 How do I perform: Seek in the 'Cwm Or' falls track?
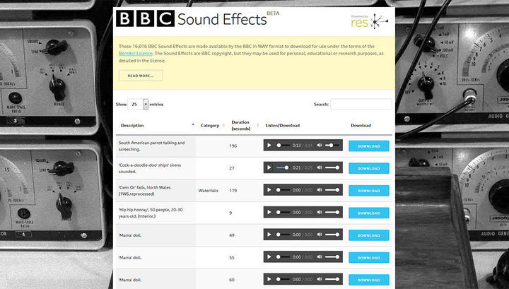(x=282, y=190)
